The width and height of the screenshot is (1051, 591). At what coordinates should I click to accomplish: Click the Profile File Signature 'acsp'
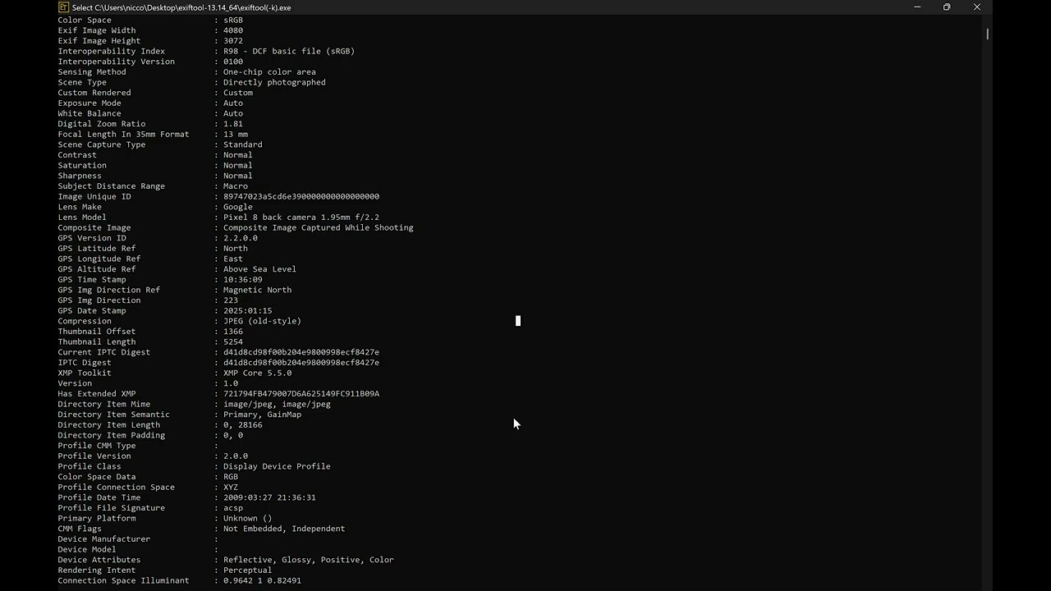click(x=233, y=508)
